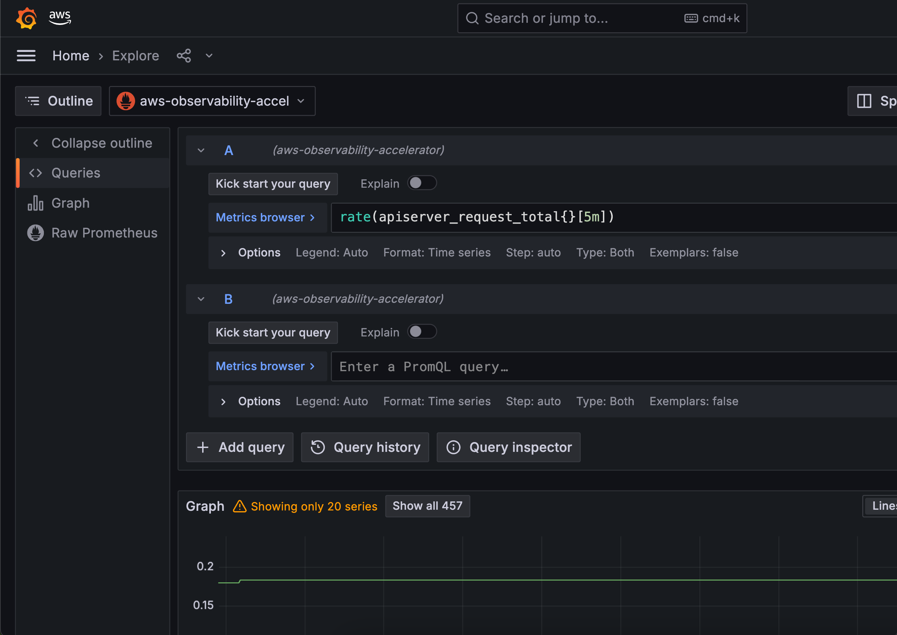Select Queries in the outline sidebar
The width and height of the screenshot is (897, 635).
76,173
